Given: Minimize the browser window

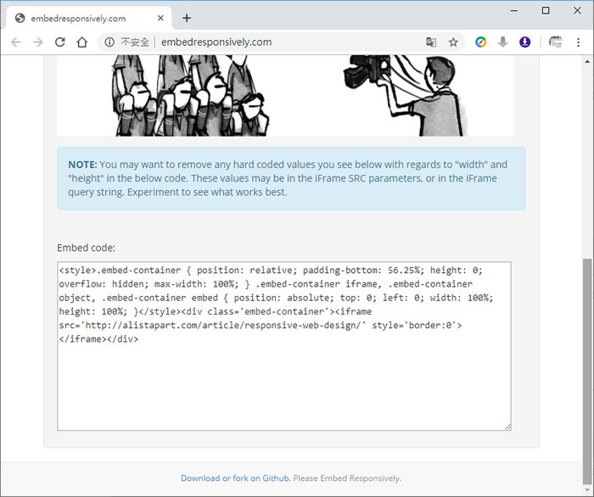Looking at the screenshot, I should (514, 10).
